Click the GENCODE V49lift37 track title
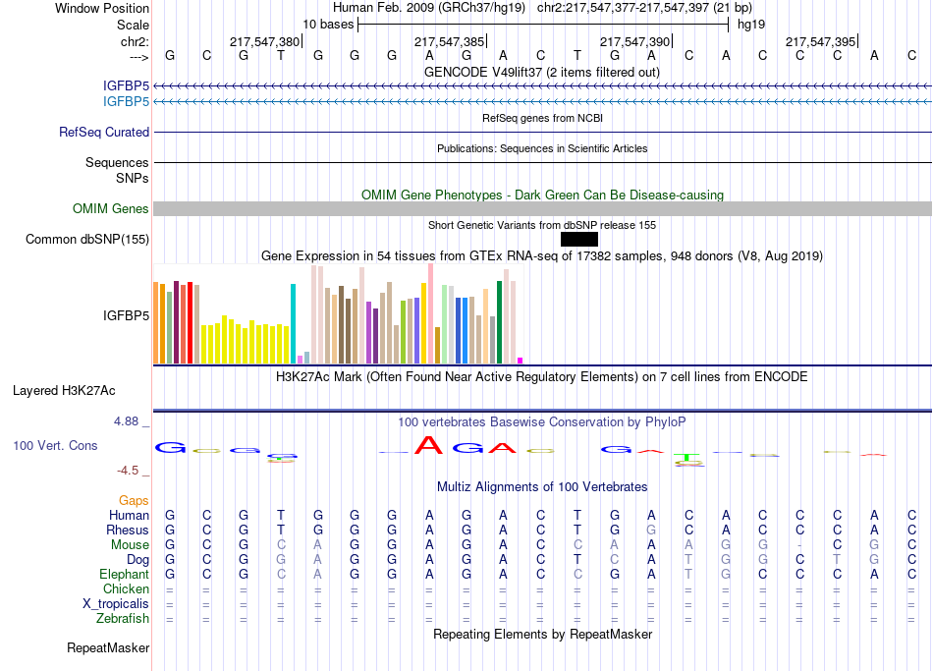The image size is (933, 671). [541, 72]
